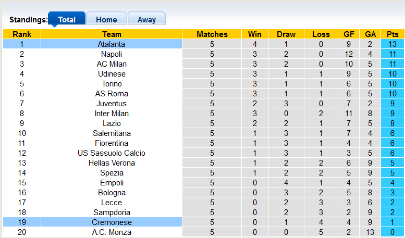This screenshot has width=405, height=238.
Task: Select US Sassuolo Calcio team
Action: pyautogui.click(x=112, y=153)
